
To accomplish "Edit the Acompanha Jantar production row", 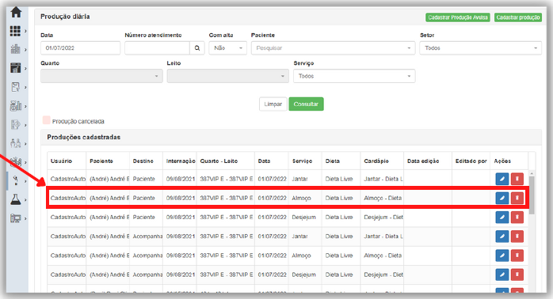I will (x=502, y=237).
